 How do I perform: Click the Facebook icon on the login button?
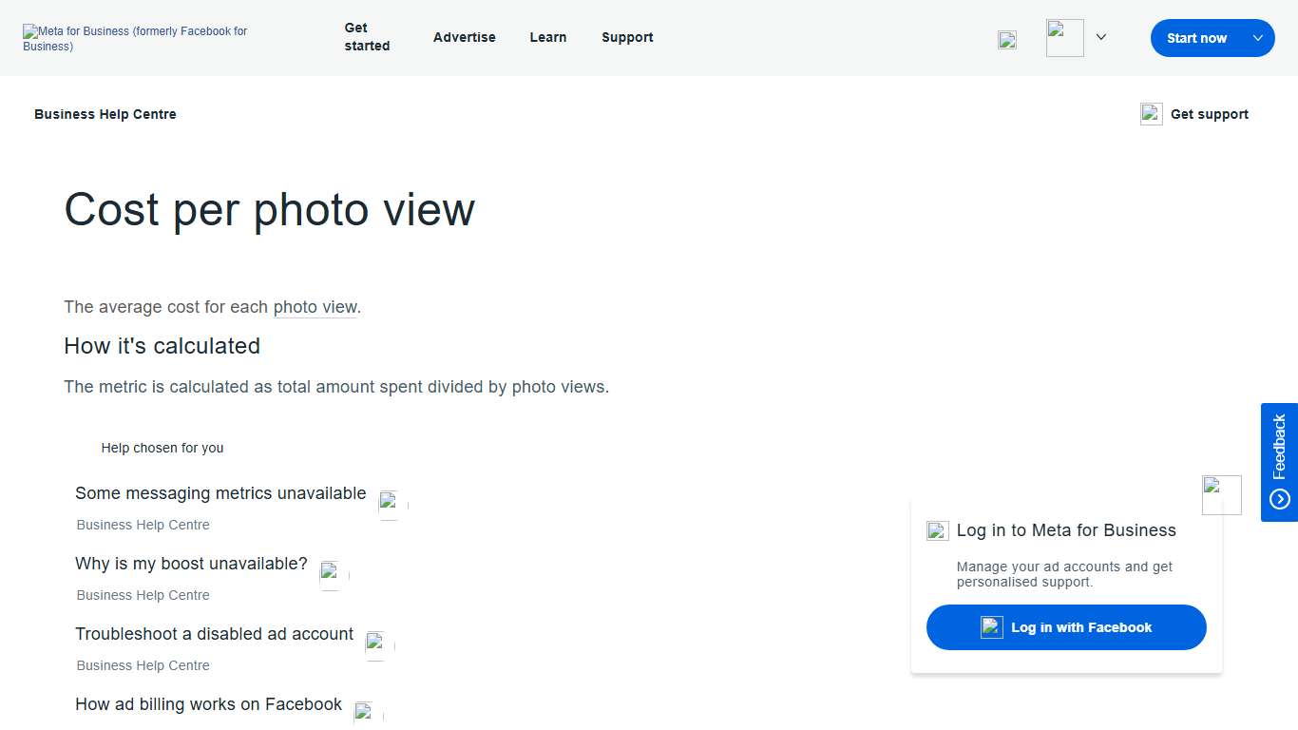click(x=991, y=626)
